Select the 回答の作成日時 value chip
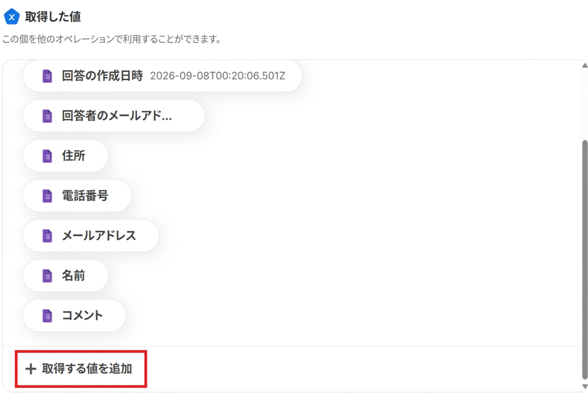The height and width of the screenshot is (393, 588). point(163,76)
